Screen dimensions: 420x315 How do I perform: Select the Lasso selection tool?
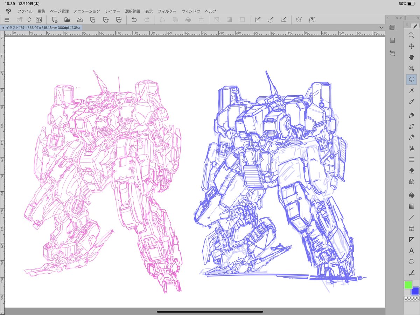click(x=411, y=80)
